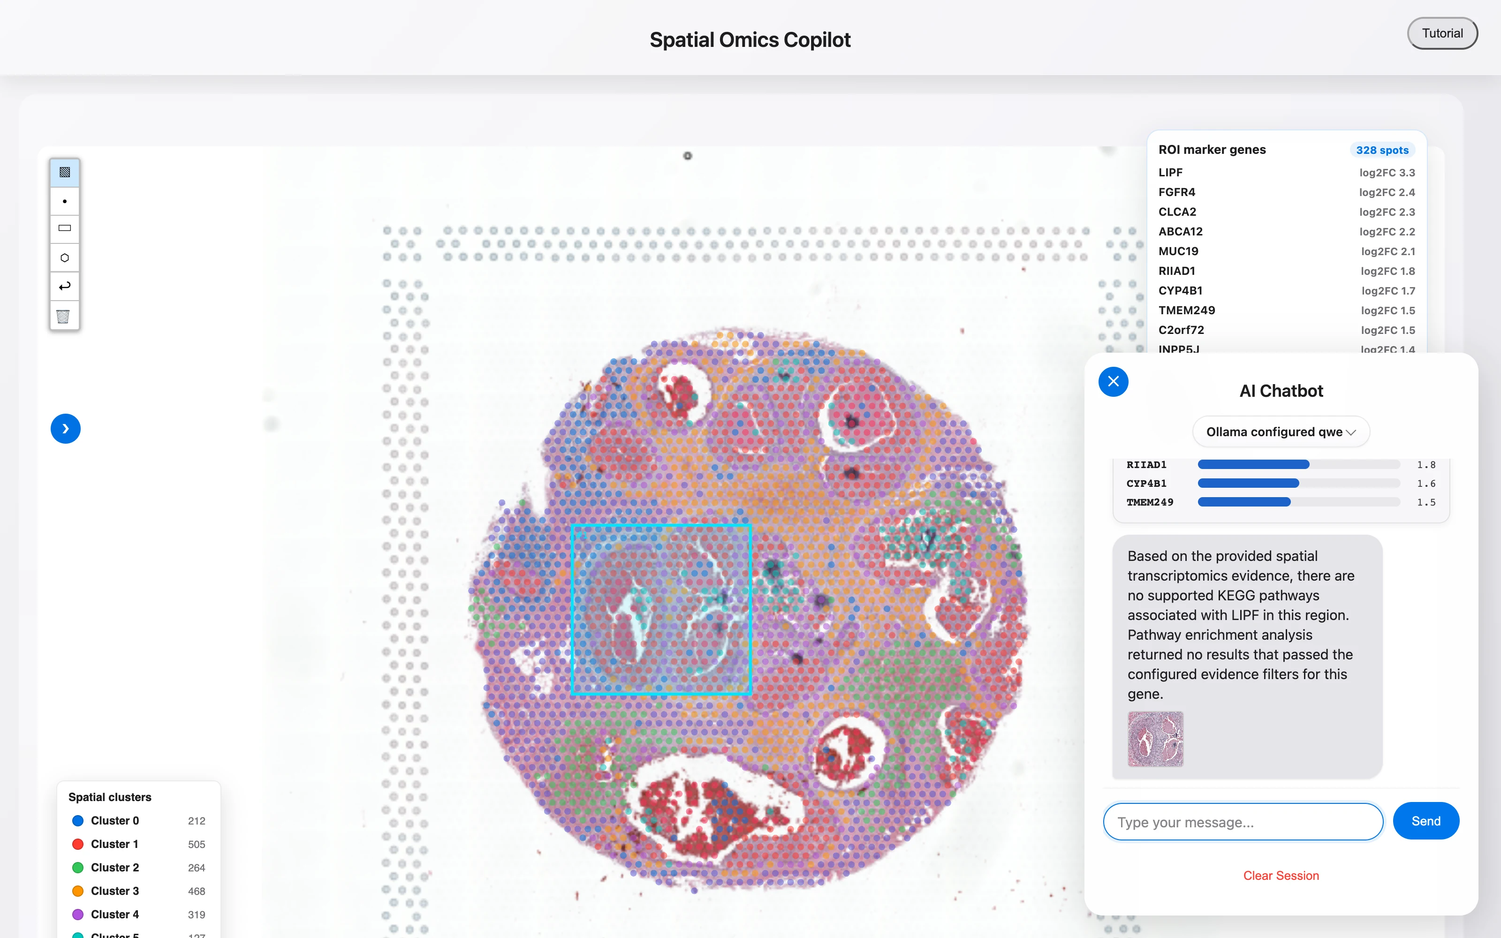Screen dimensions: 1501x938
Task: Click the Cluster 0 blue swatch
Action: point(78,821)
